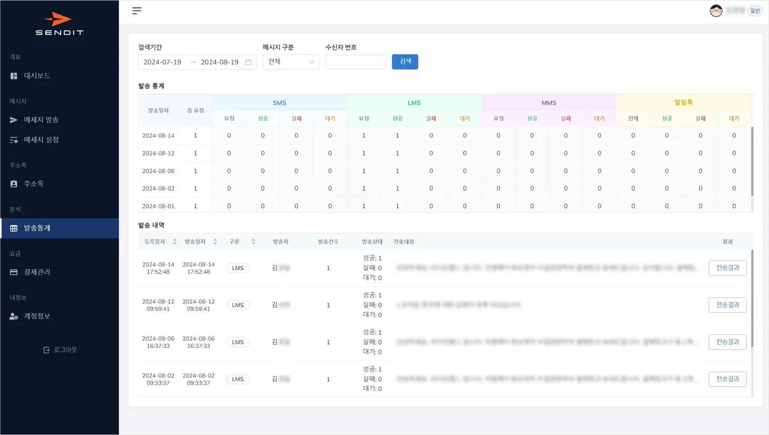Click the logout icon beside 로그아웃

46,350
